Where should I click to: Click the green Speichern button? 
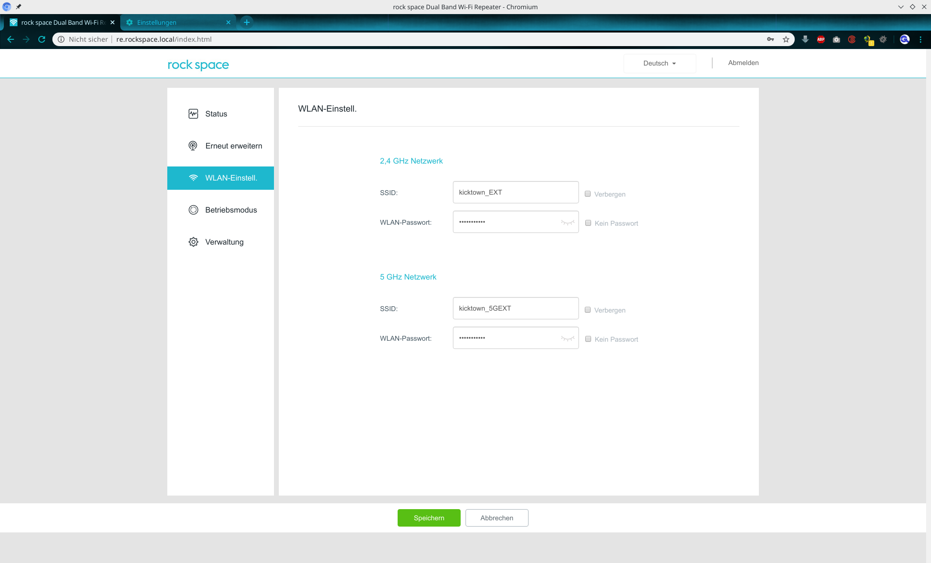429,518
